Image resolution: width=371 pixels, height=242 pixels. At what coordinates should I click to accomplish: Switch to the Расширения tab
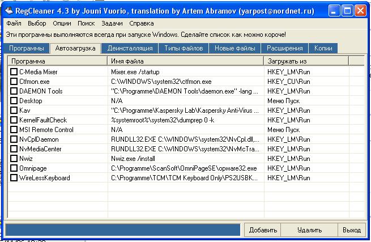[x=285, y=48]
